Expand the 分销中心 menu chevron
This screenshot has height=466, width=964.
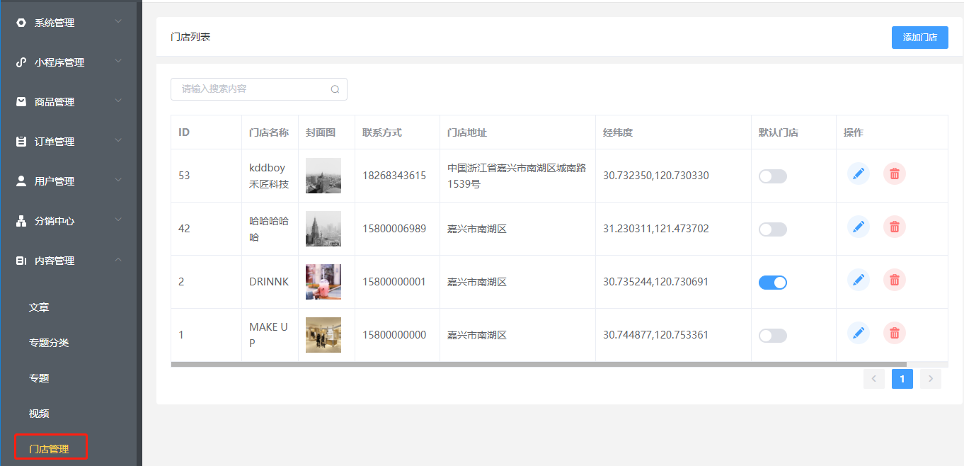click(x=118, y=220)
